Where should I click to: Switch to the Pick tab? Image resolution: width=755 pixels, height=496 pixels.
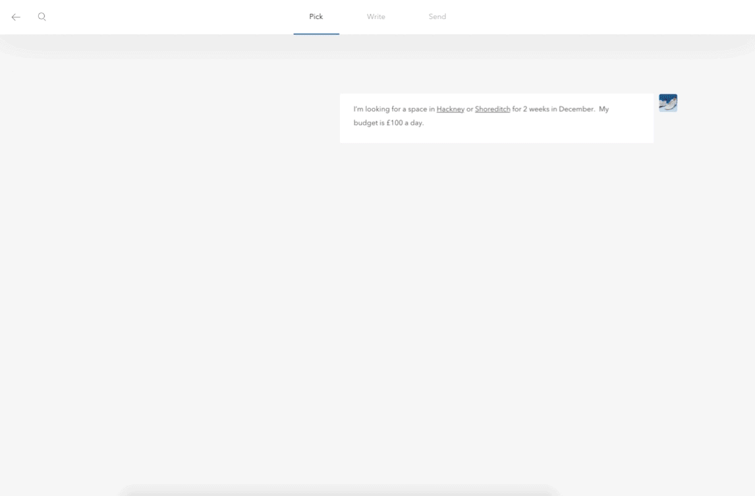coord(316,17)
